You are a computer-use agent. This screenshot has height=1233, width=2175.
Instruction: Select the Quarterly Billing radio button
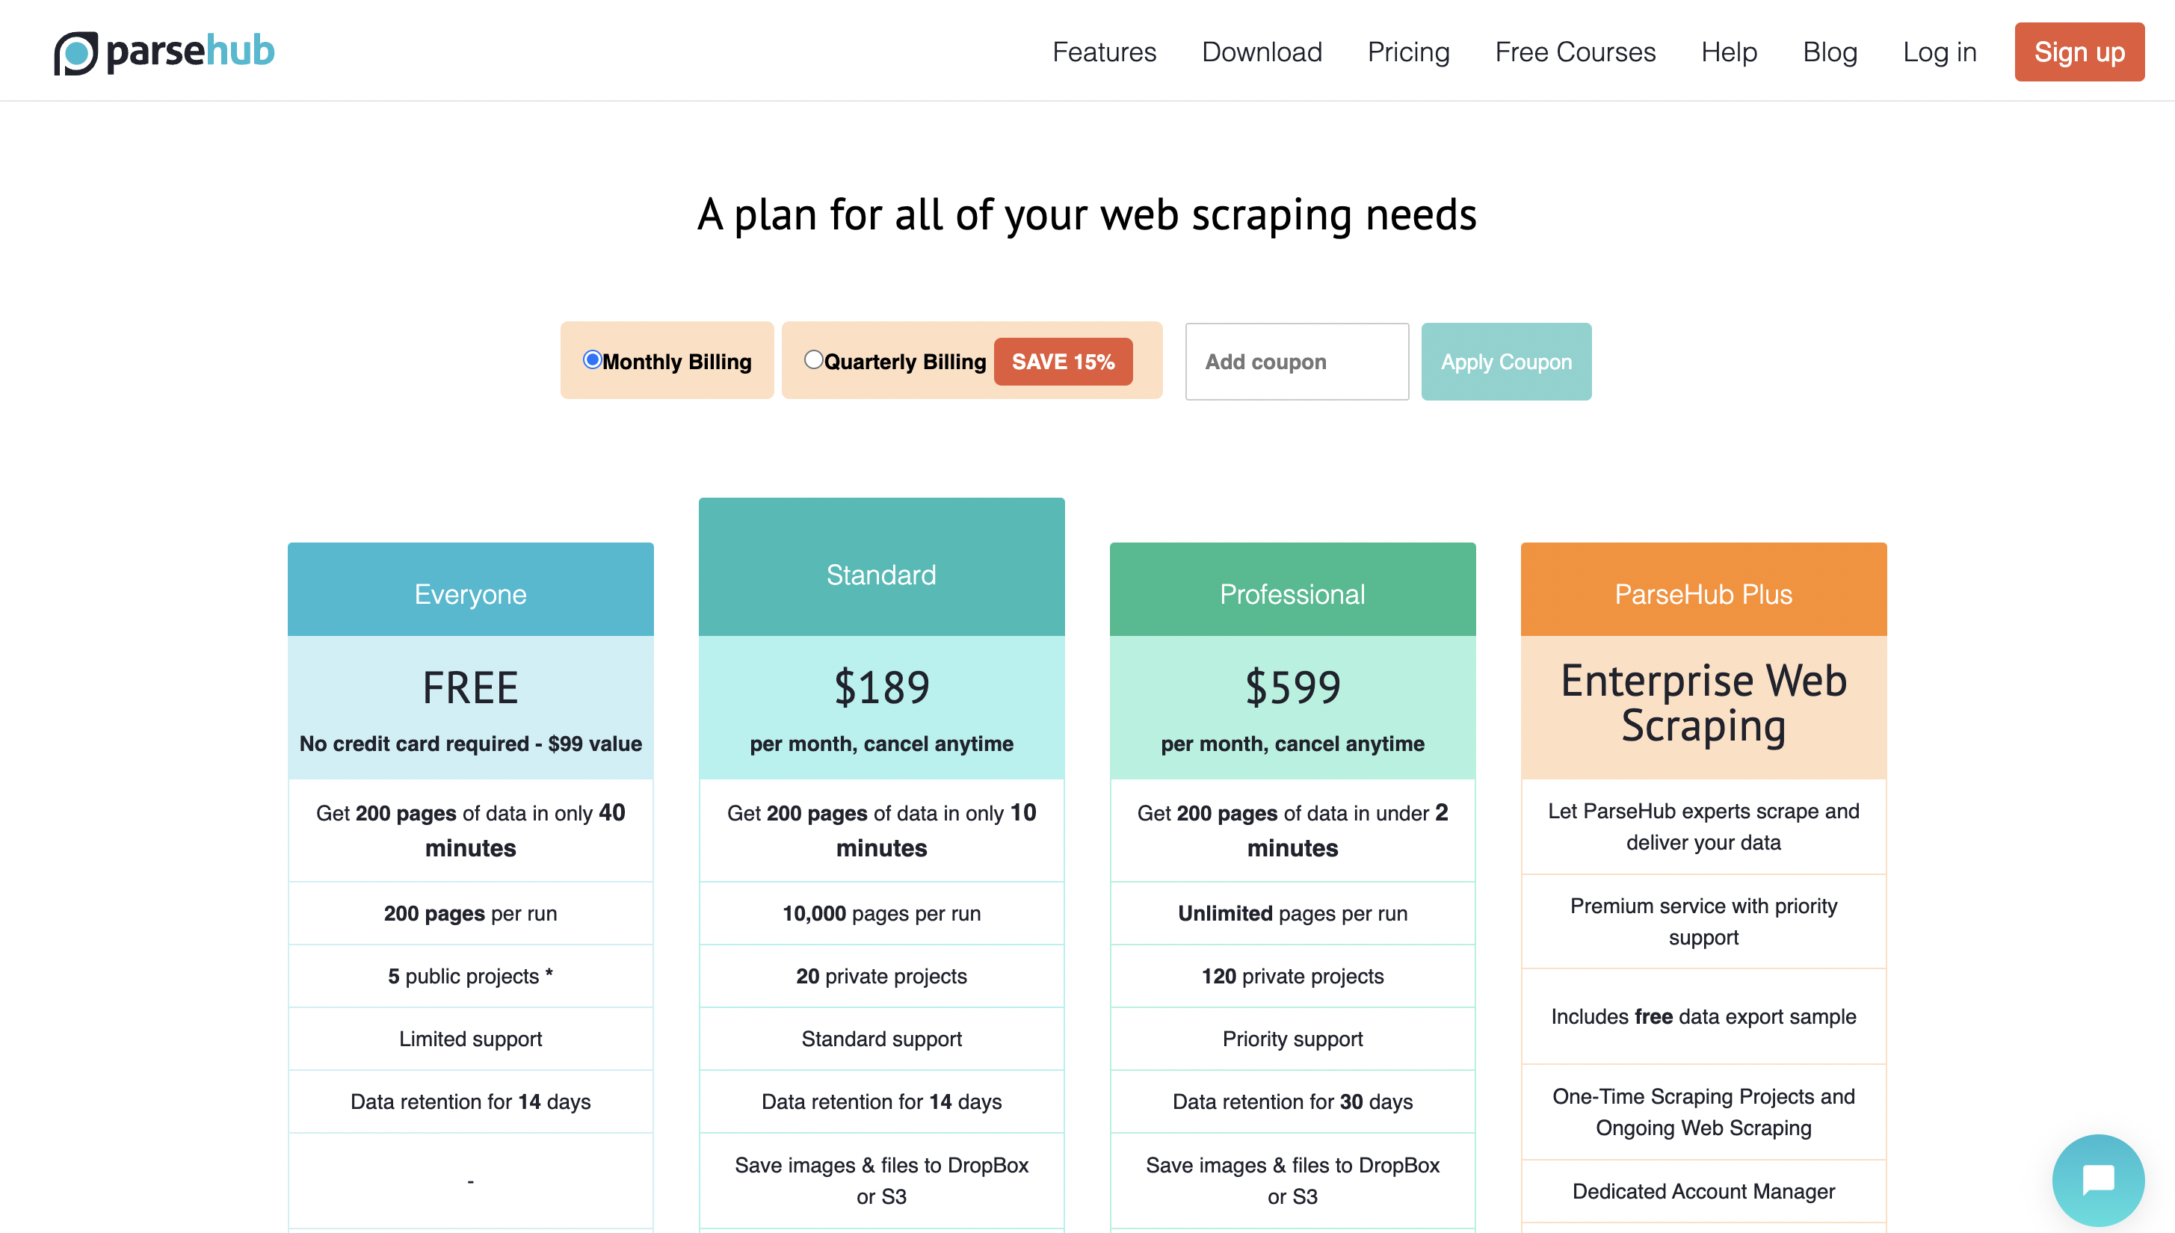pos(814,359)
